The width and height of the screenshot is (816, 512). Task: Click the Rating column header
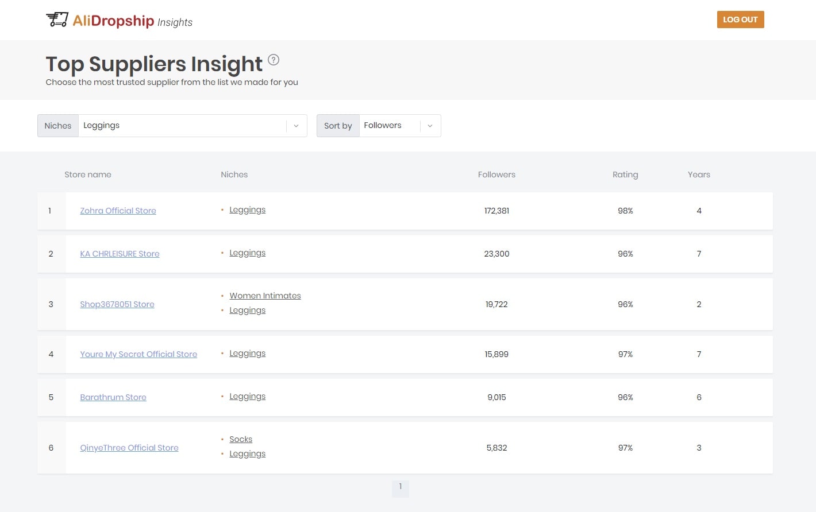click(x=625, y=174)
